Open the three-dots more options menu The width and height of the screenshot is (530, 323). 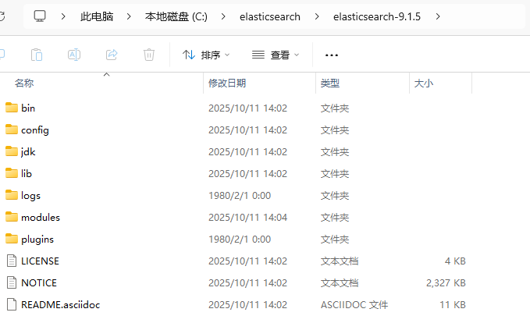pos(331,55)
